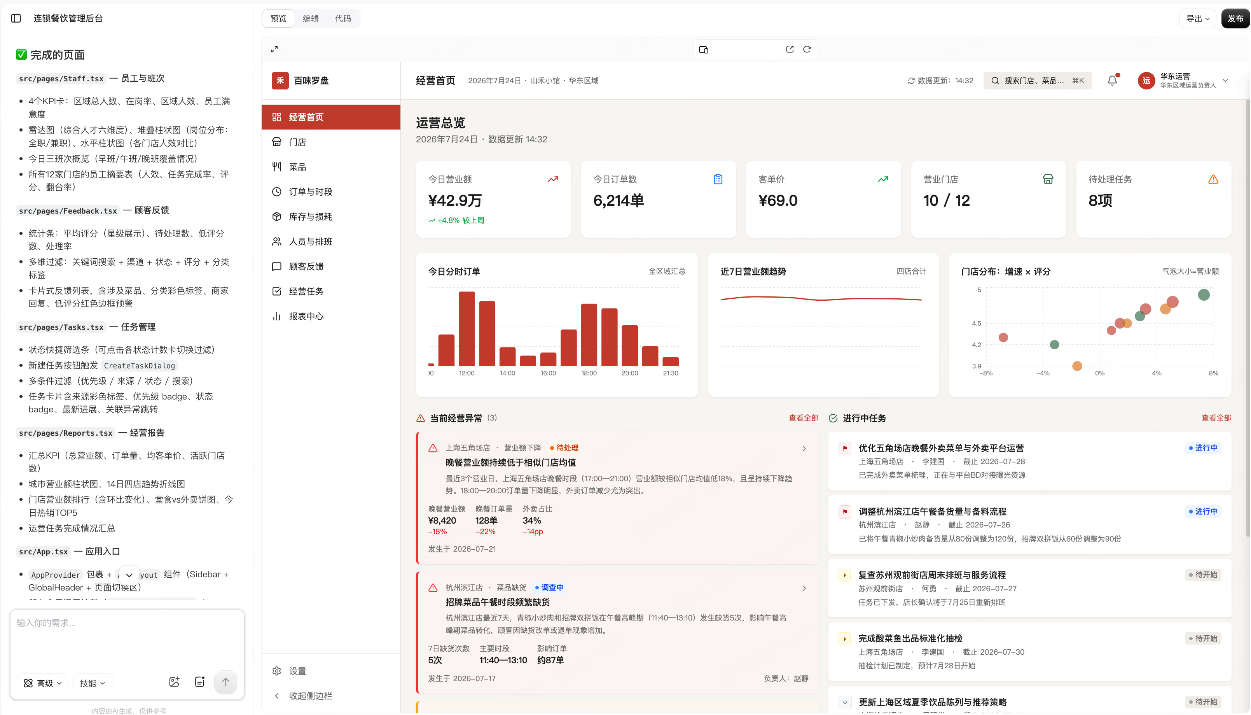
Task: Click the 搜索门店、菜品 search field
Action: click(x=1038, y=81)
